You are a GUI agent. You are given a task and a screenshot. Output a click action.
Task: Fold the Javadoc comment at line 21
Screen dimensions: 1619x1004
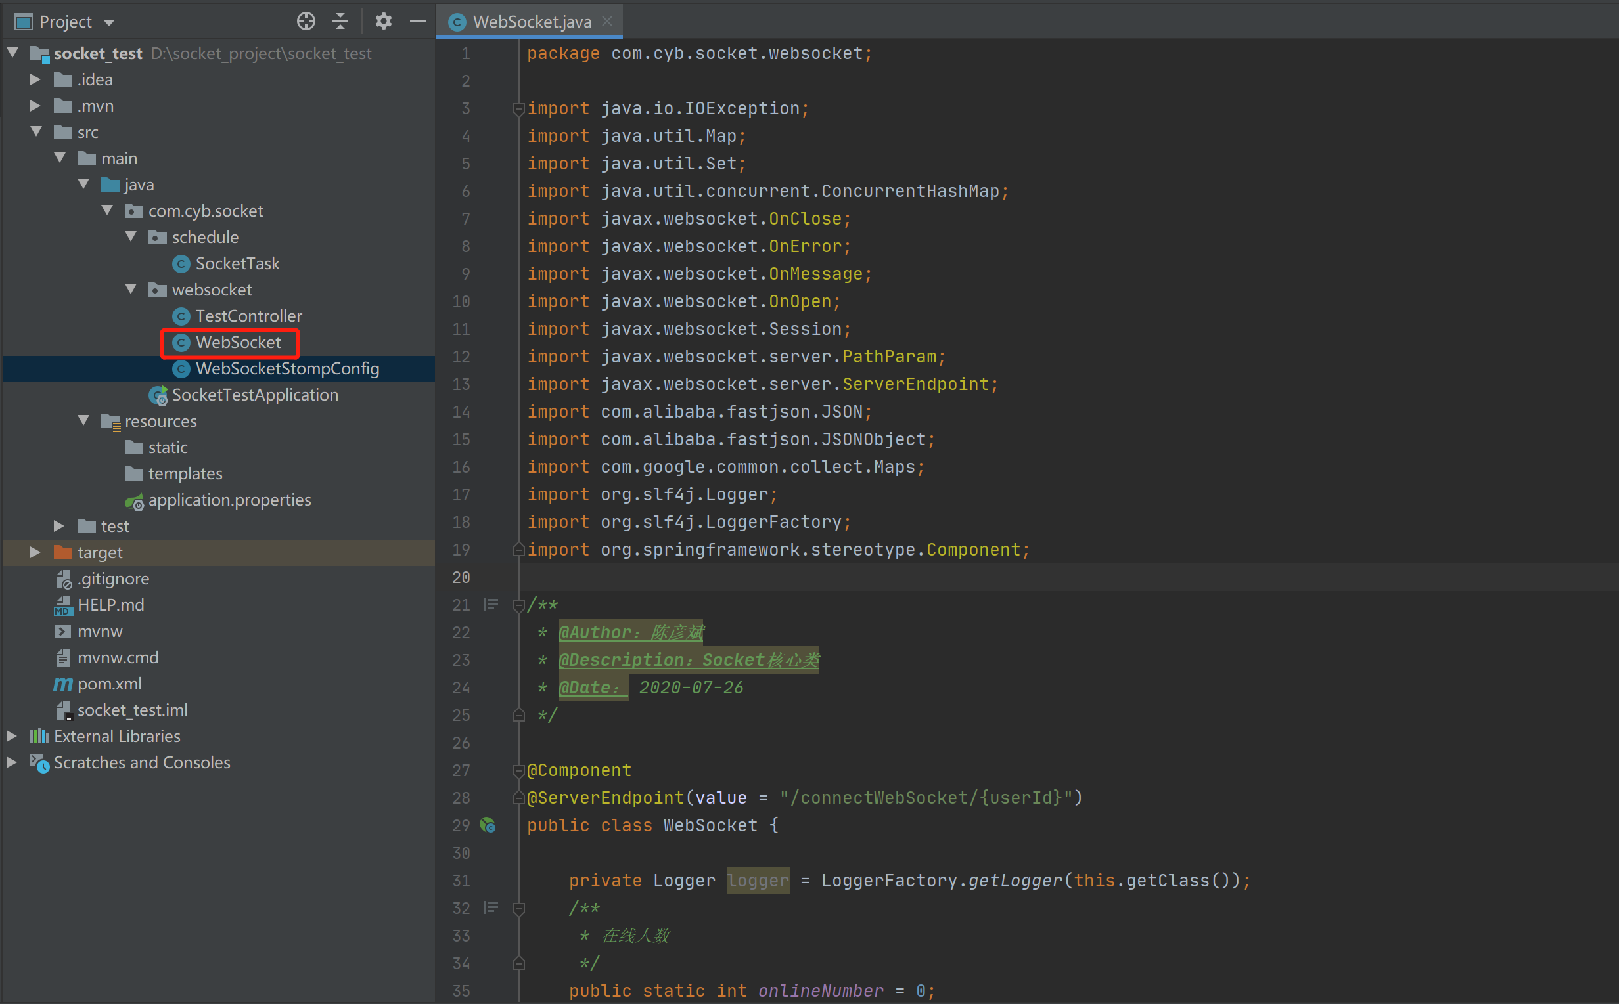519,605
